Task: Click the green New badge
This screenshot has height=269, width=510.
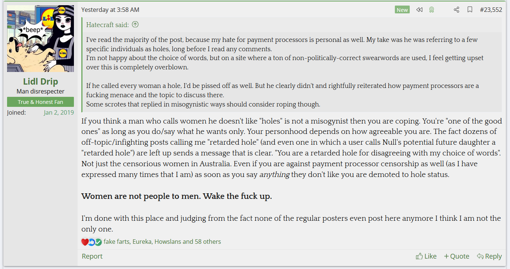Action: coord(402,10)
